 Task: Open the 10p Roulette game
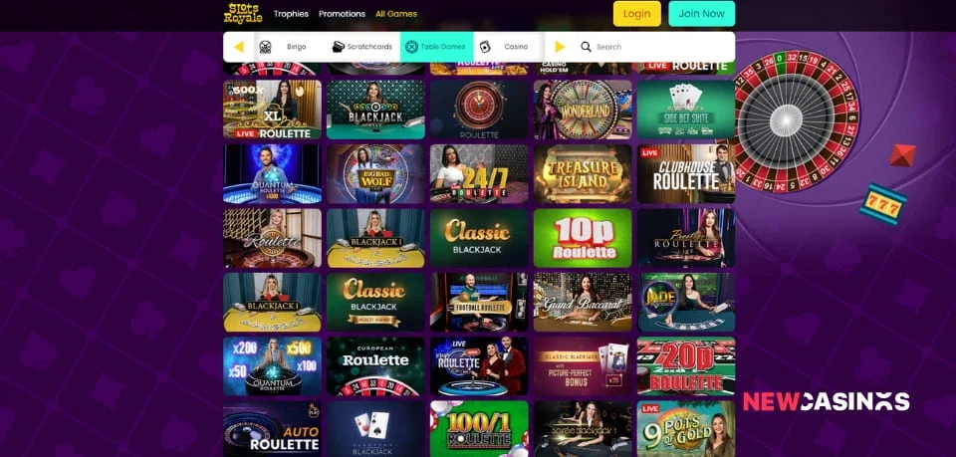[583, 238]
